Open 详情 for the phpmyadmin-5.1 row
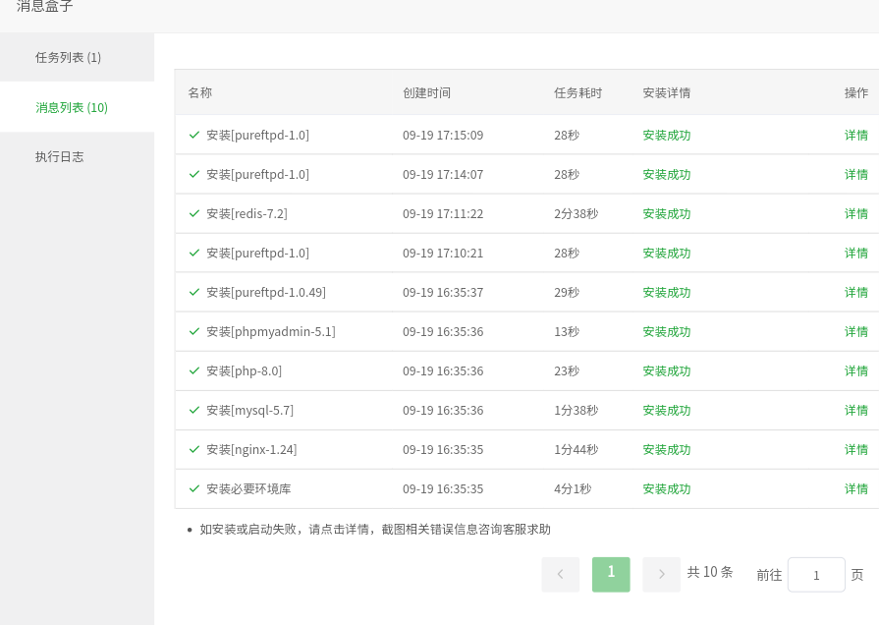 [856, 331]
